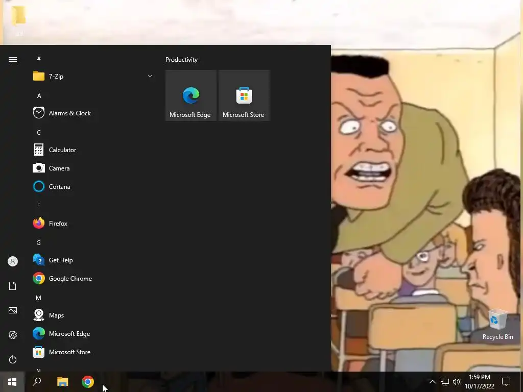Click the Windows Start button
The height and width of the screenshot is (392, 523).
click(x=12, y=382)
